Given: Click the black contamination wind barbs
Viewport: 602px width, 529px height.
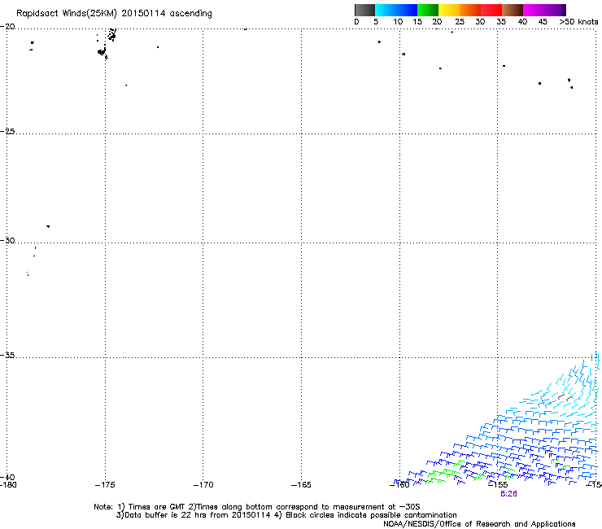Looking at the screenshot, I should click(x=565, y=397).
